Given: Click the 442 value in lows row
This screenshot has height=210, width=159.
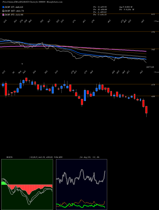Looking at the screenshot, I should pos(142,72).
